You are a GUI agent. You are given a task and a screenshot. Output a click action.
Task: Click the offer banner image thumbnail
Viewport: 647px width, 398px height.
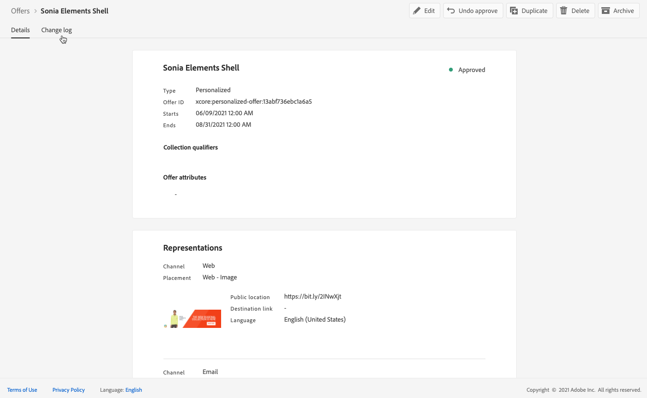(192, 319)
